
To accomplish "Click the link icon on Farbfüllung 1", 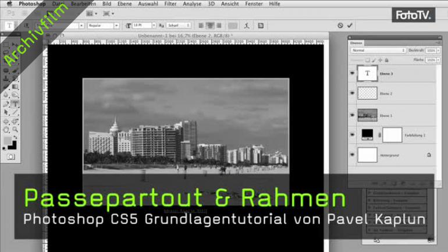I will 379,135.
